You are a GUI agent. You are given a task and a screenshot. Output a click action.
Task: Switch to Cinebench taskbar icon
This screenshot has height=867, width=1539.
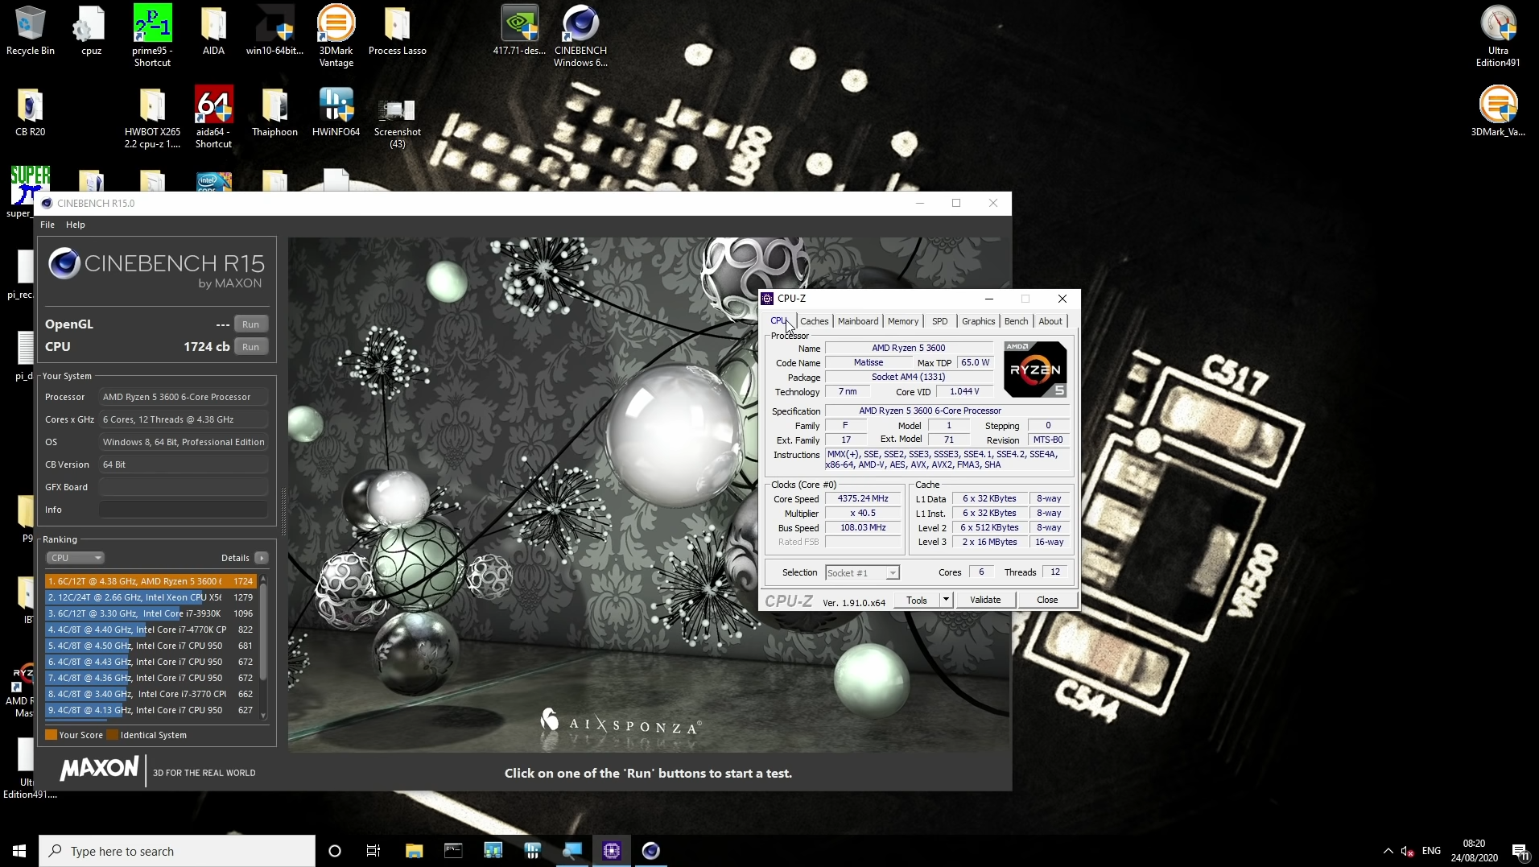pos(651,851)
